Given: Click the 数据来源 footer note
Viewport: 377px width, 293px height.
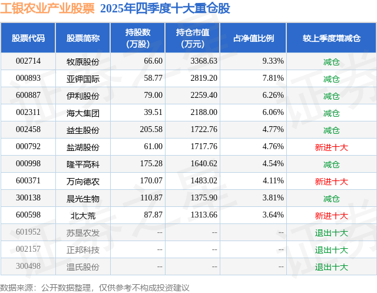Looking at the screenshot, I should point(94,288).
